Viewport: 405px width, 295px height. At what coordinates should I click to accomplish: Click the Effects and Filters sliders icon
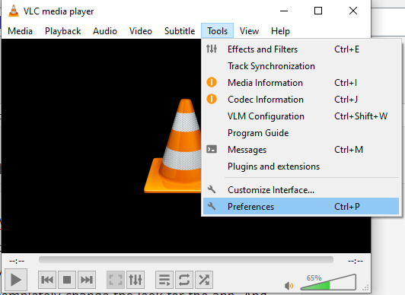click(212, 49)
